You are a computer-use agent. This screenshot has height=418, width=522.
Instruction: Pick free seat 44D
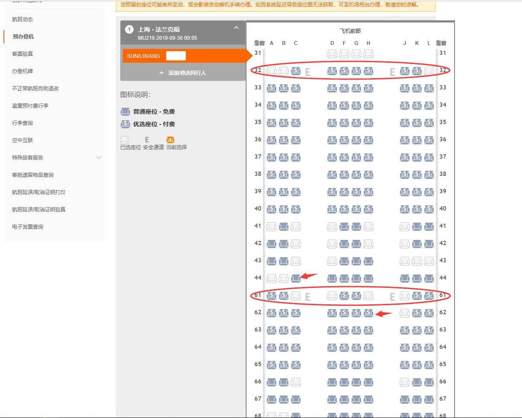pos(332,278)
